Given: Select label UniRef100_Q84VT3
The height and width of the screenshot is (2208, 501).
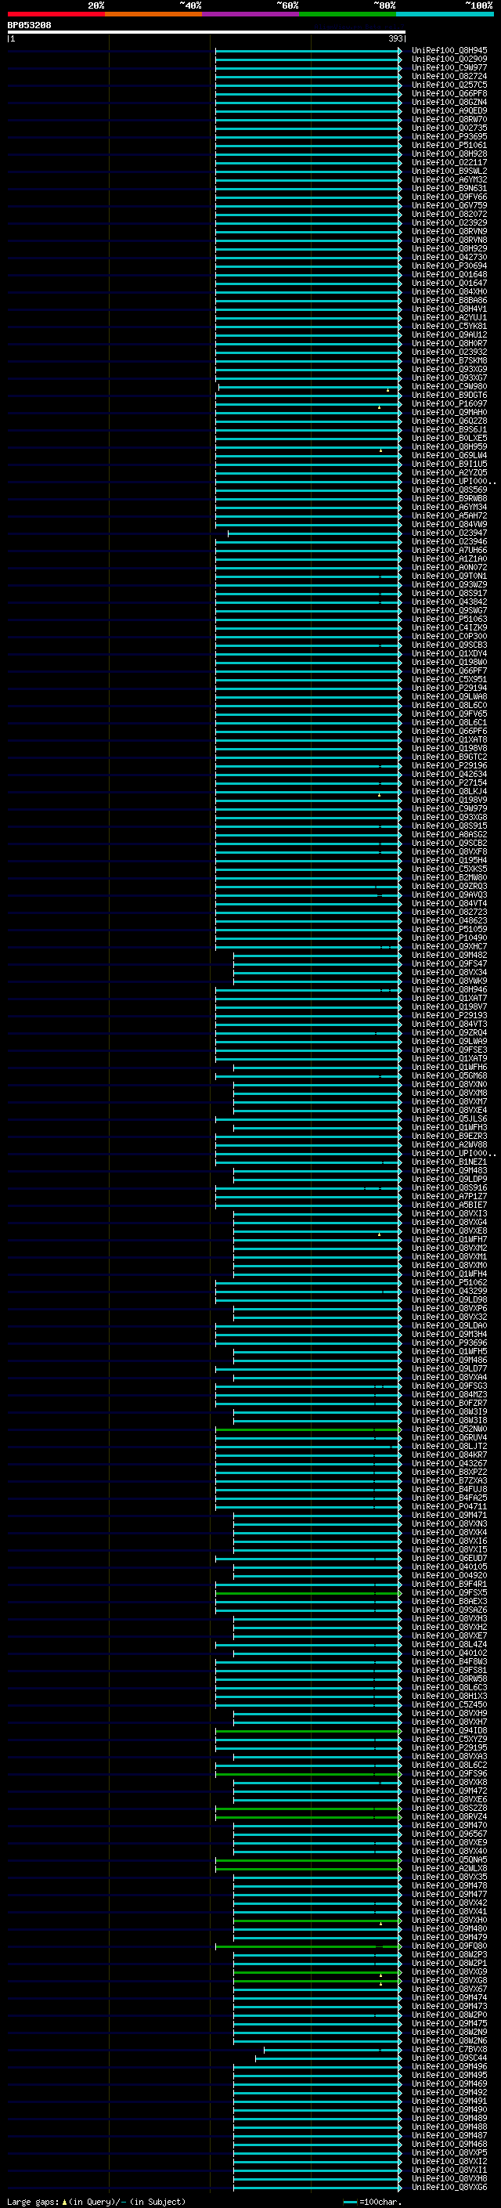Looking at the screenshot, I should tap(449, 1024).
